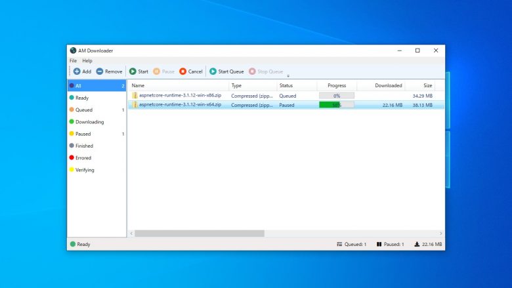Image resolution: width=512 pixels, height=288 pixels.
Task: Click the 22.16 MB downloaded cell in the list
Action: (x=393, y=105)
